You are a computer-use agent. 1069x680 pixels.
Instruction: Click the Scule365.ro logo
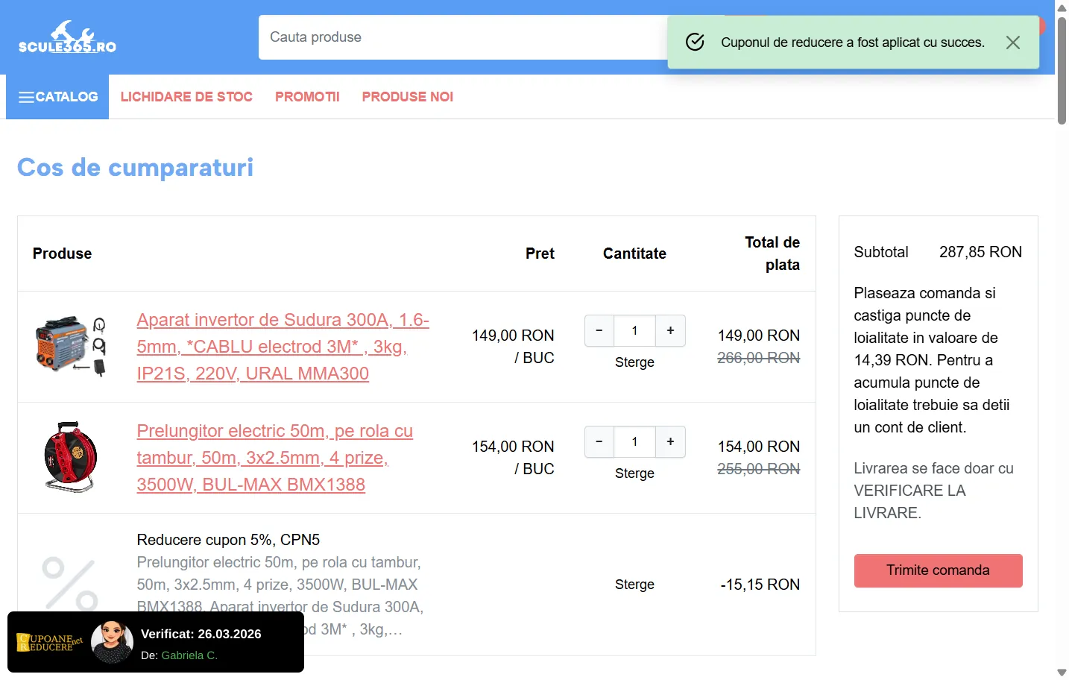pos(67,37)
